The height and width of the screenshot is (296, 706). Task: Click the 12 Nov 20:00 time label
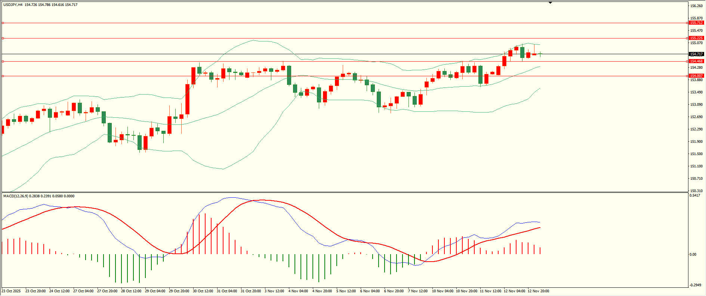[538, 291]
